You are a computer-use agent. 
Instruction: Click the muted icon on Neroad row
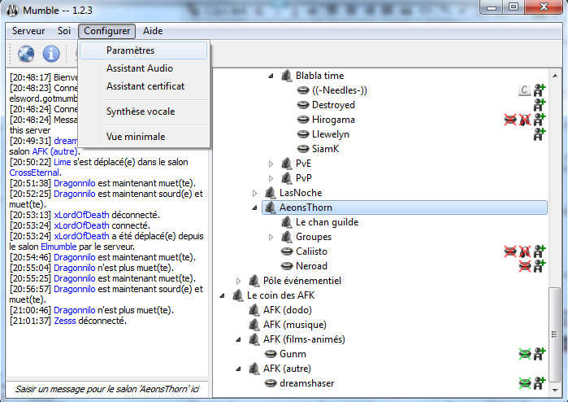click(x=525, y=266)
